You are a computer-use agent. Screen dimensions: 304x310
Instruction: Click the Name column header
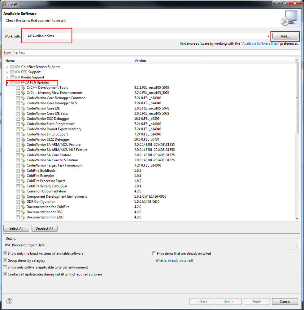tap(68, 61)
